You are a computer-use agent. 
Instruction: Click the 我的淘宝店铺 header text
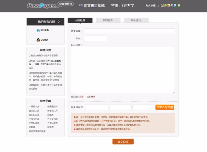pyautogui.click(x=46, y=22)
